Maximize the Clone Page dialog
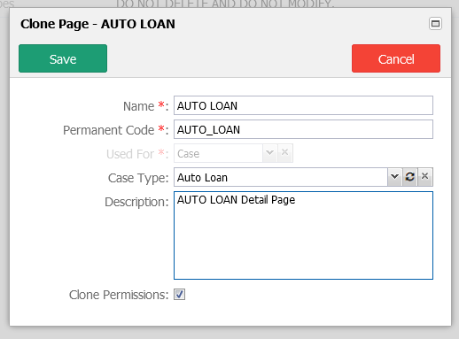459x339 pixels. [435, 24]
